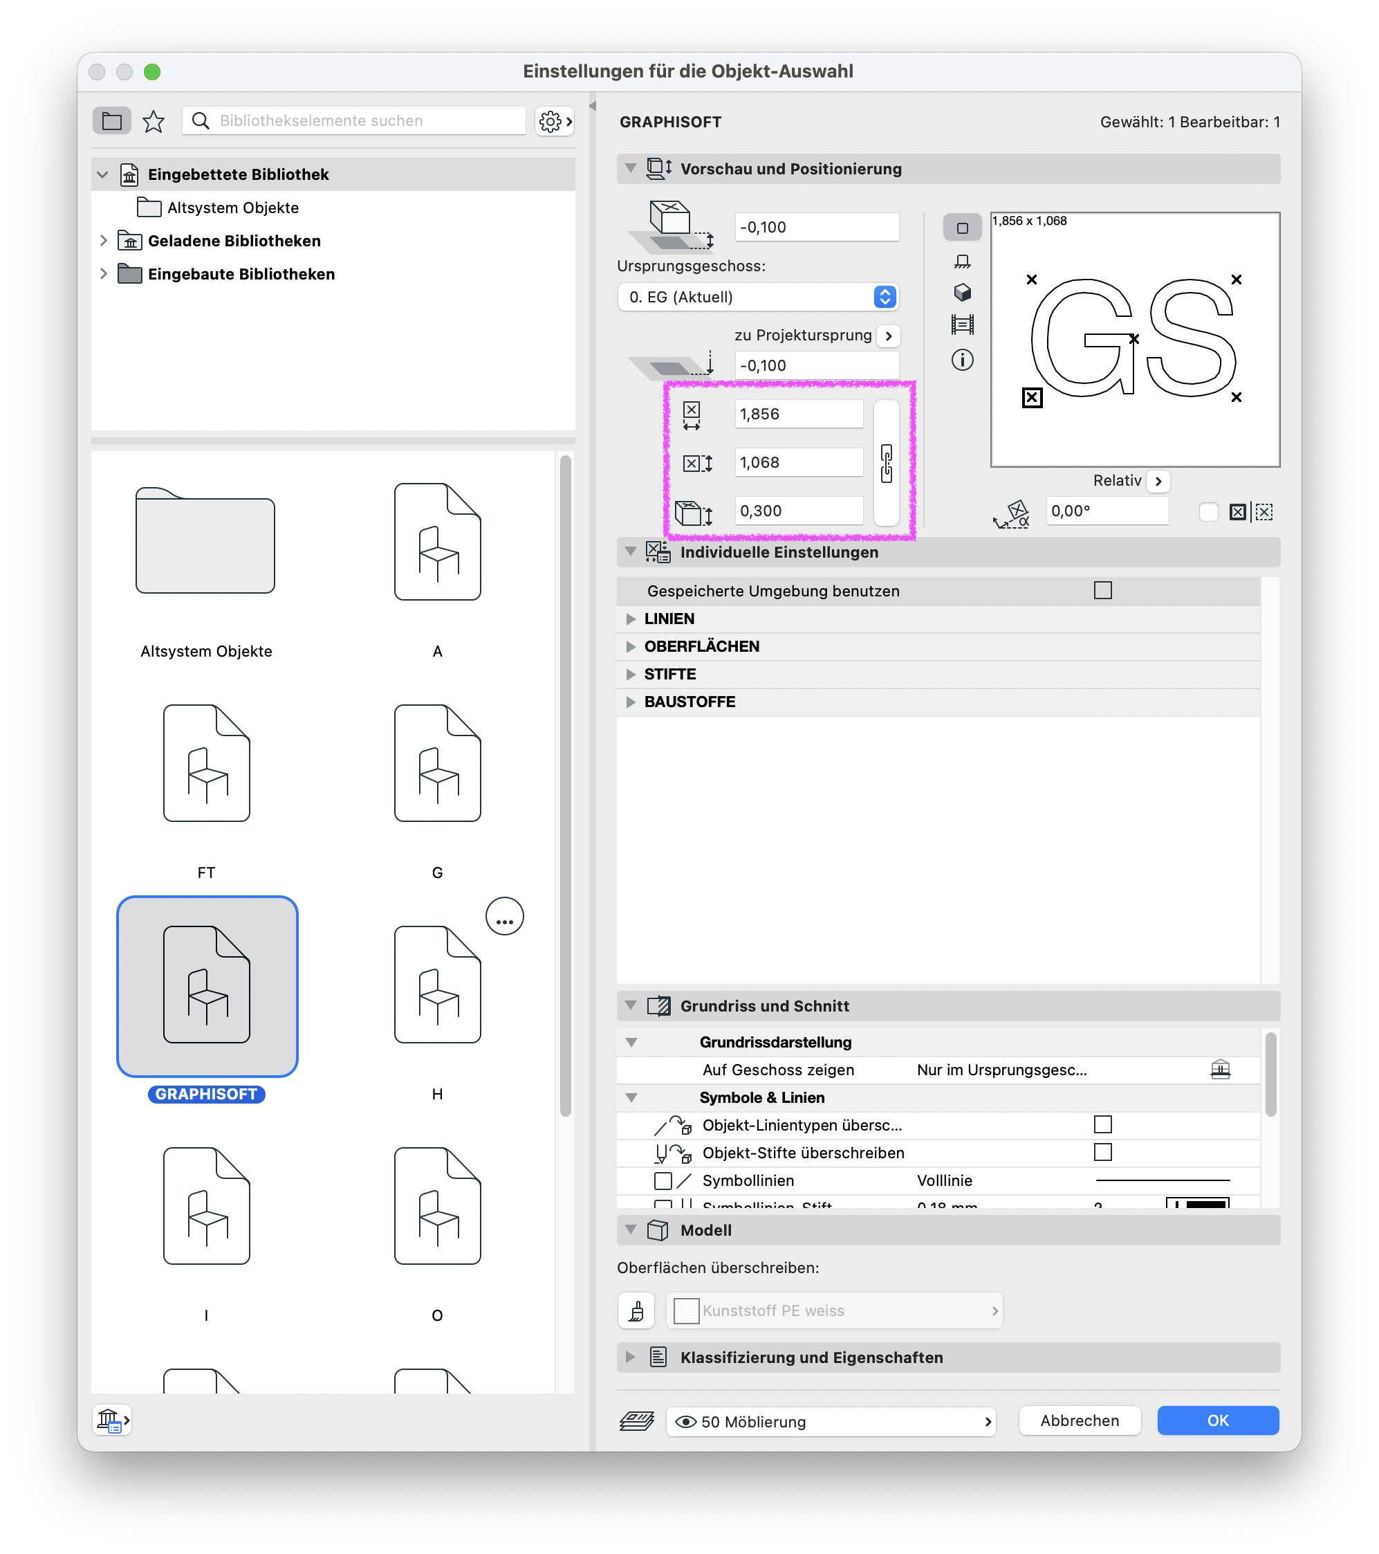Expand the Geladene Bibliotheken chevron
This screenshot has height=1554, width=1379.
point(103,241)
